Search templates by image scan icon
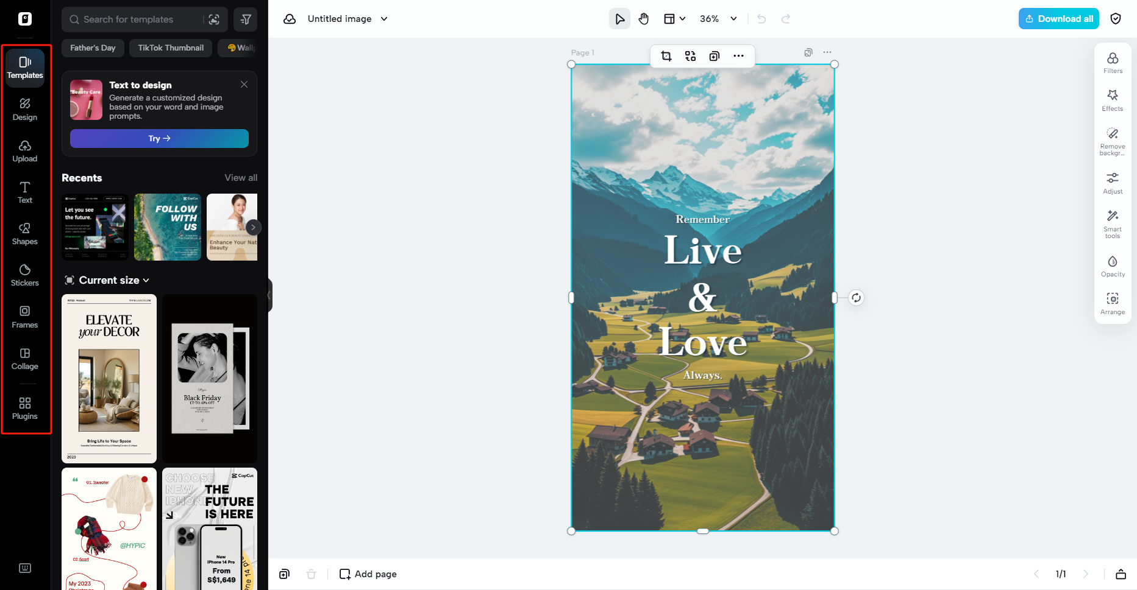This screenshot has height=590, width=1137. (x=214, y=19)
